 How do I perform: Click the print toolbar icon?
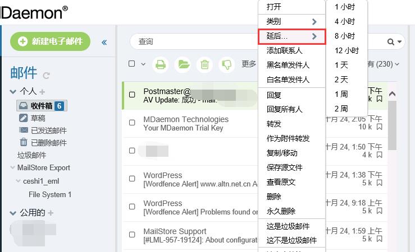click(161, 64)
